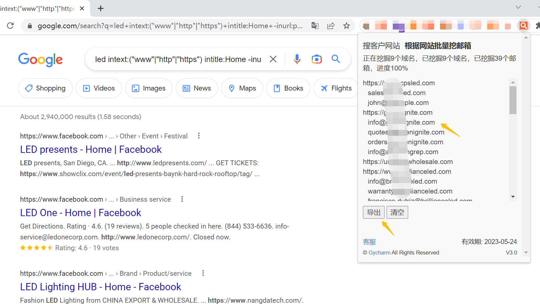Image resolution: width=540 pixels, height=304 pixels.
Task: Open more options for LED presents result
Action: [x=199, y=136]
